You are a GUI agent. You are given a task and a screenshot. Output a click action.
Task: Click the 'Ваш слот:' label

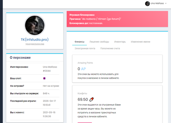pos(16,78)
